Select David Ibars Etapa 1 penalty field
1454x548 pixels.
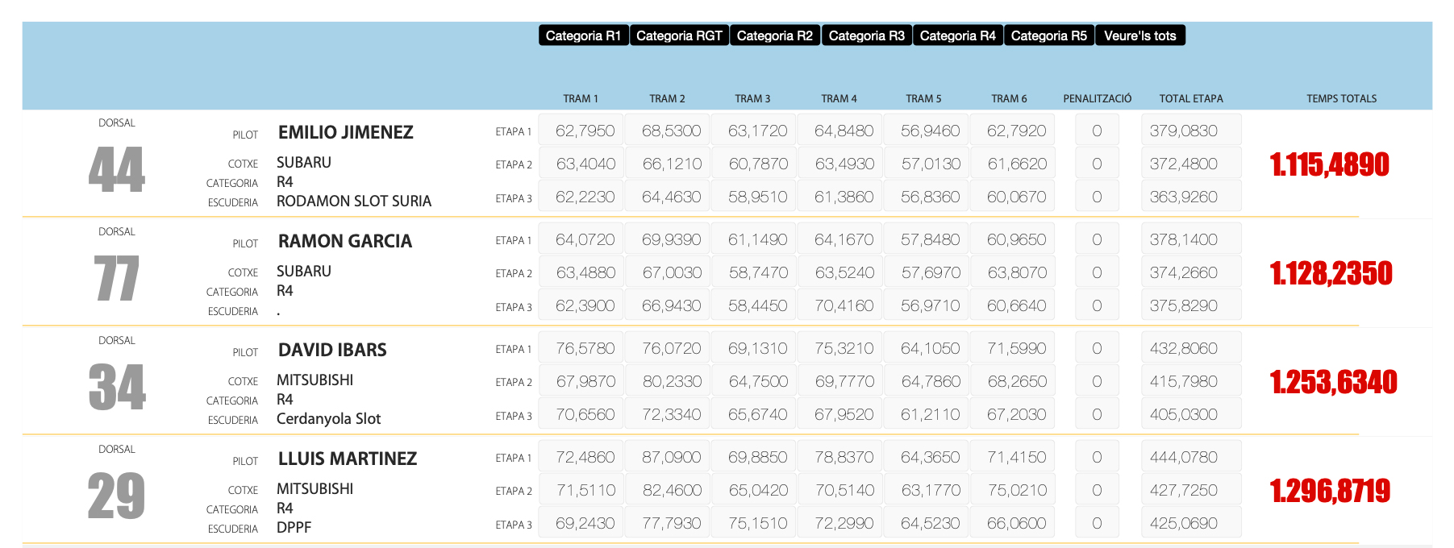[x=1097, y=348]
